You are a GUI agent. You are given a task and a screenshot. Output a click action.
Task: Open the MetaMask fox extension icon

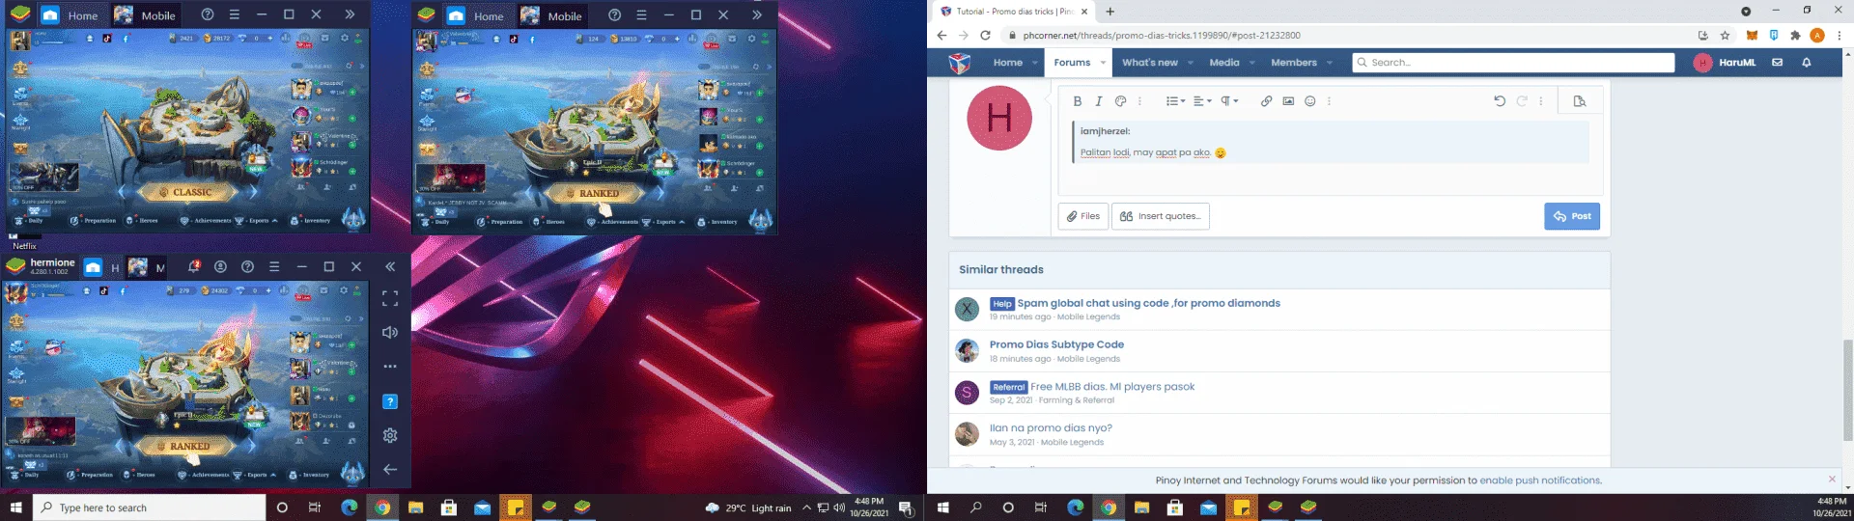click(1752, 36)
